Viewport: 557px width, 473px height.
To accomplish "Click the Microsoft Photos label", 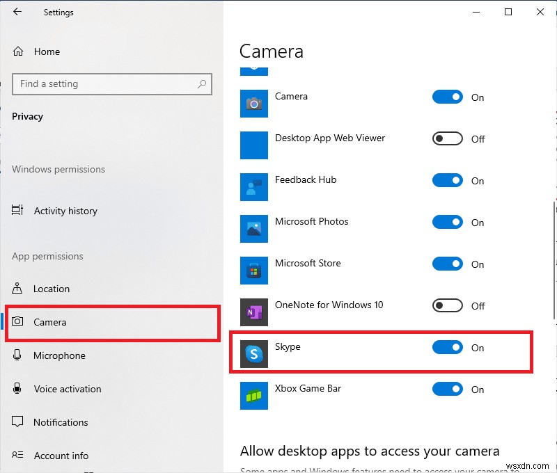I will 311,221.
